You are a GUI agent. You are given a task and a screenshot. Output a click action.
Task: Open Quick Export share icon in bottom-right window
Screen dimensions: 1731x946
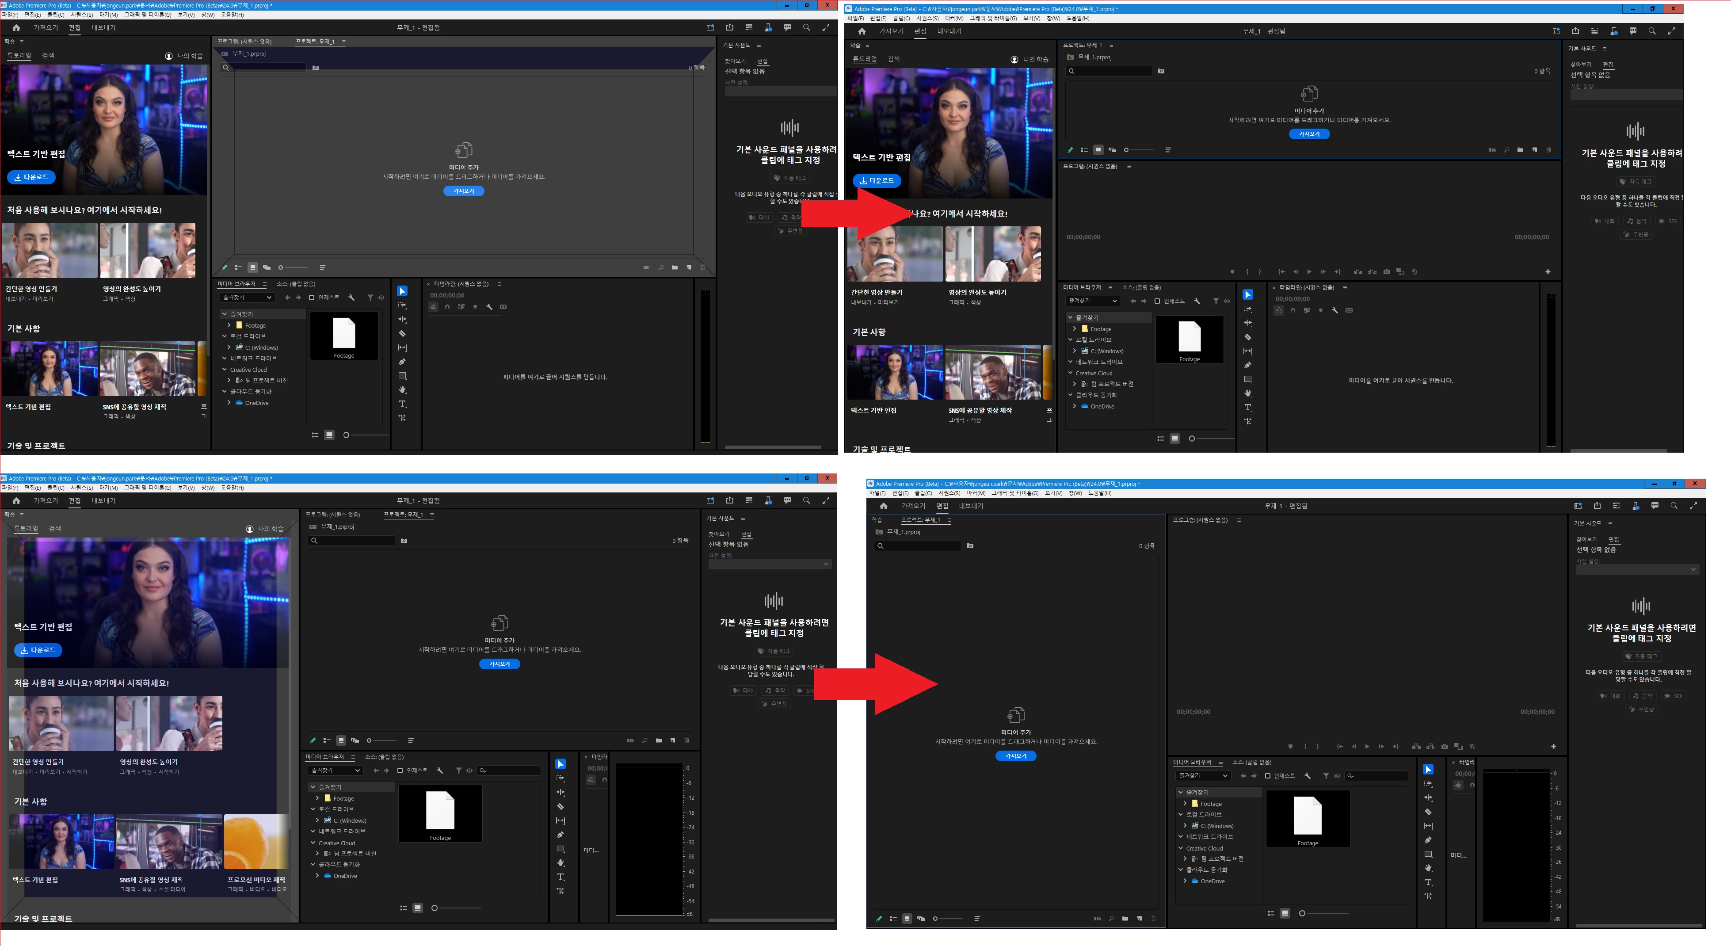coord(1597,506)
